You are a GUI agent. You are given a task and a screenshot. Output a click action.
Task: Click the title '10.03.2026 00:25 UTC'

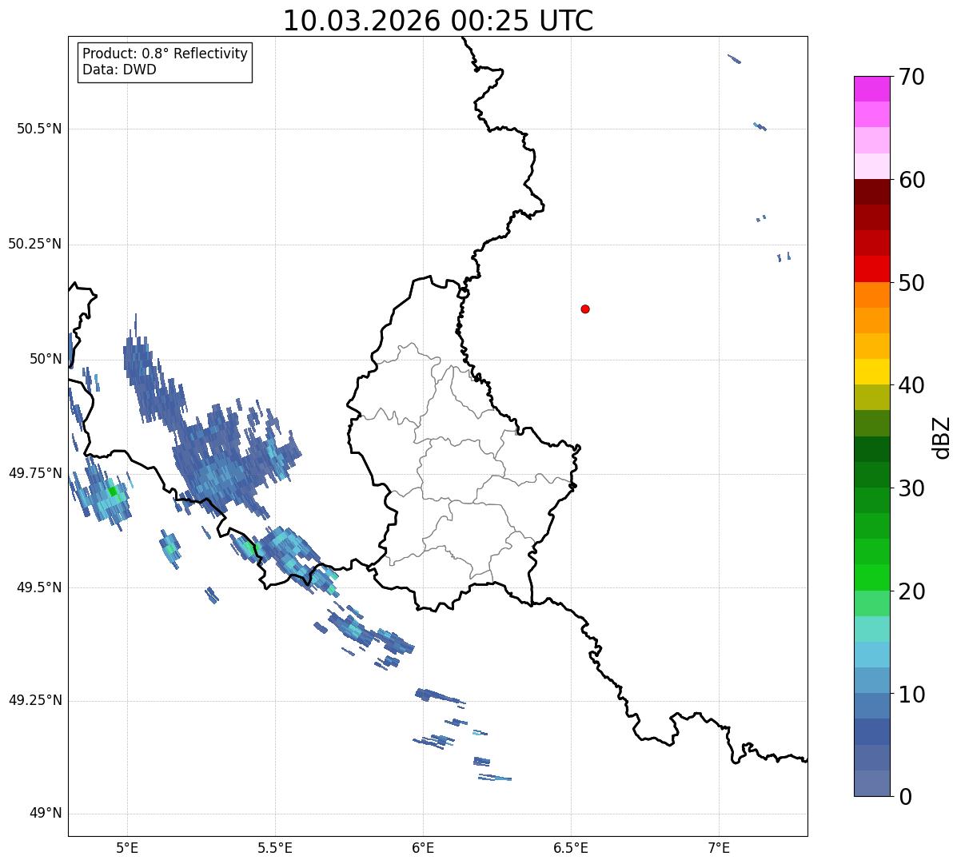[438, 21]
